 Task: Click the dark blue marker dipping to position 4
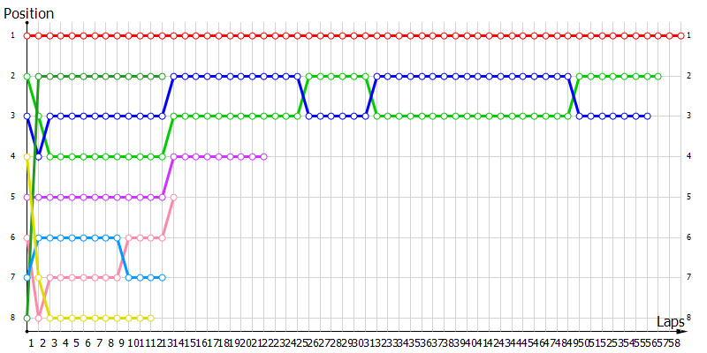tap(38, 156)
